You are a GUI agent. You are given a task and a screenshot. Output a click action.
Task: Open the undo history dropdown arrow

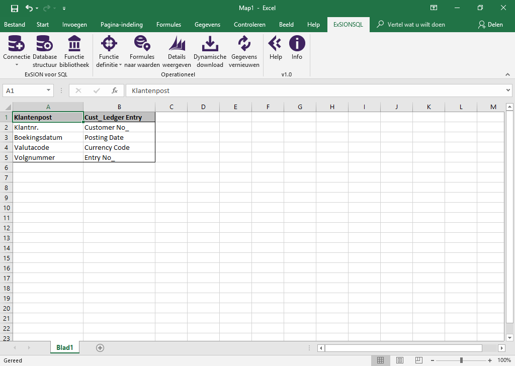coord(37,8)
